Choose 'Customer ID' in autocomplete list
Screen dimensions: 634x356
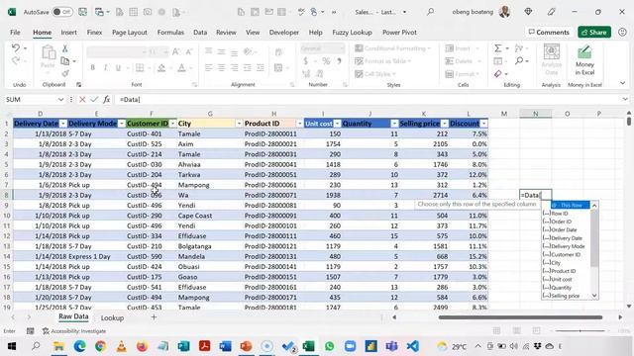566,254
